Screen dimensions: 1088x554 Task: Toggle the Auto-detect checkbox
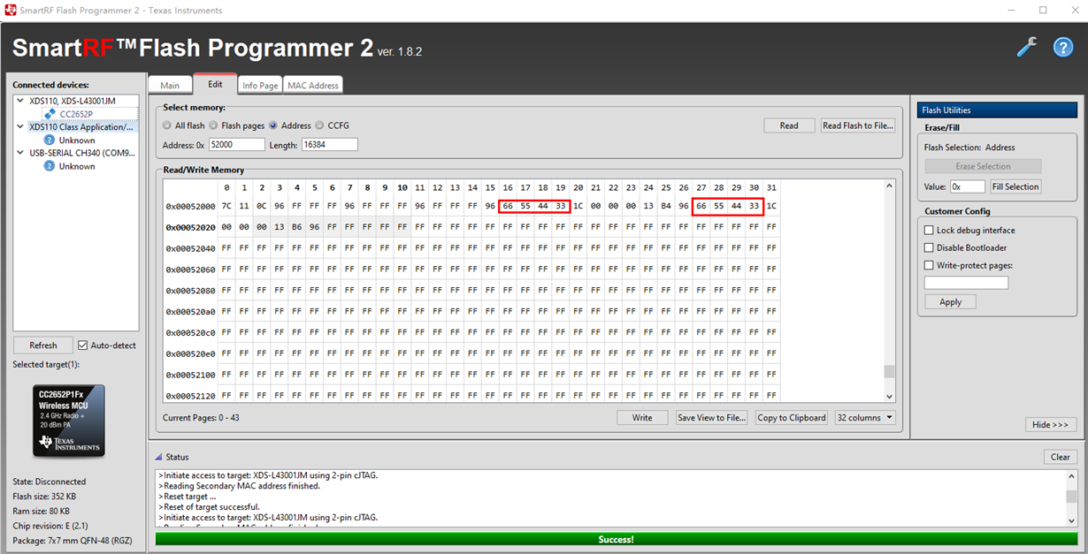83,345
